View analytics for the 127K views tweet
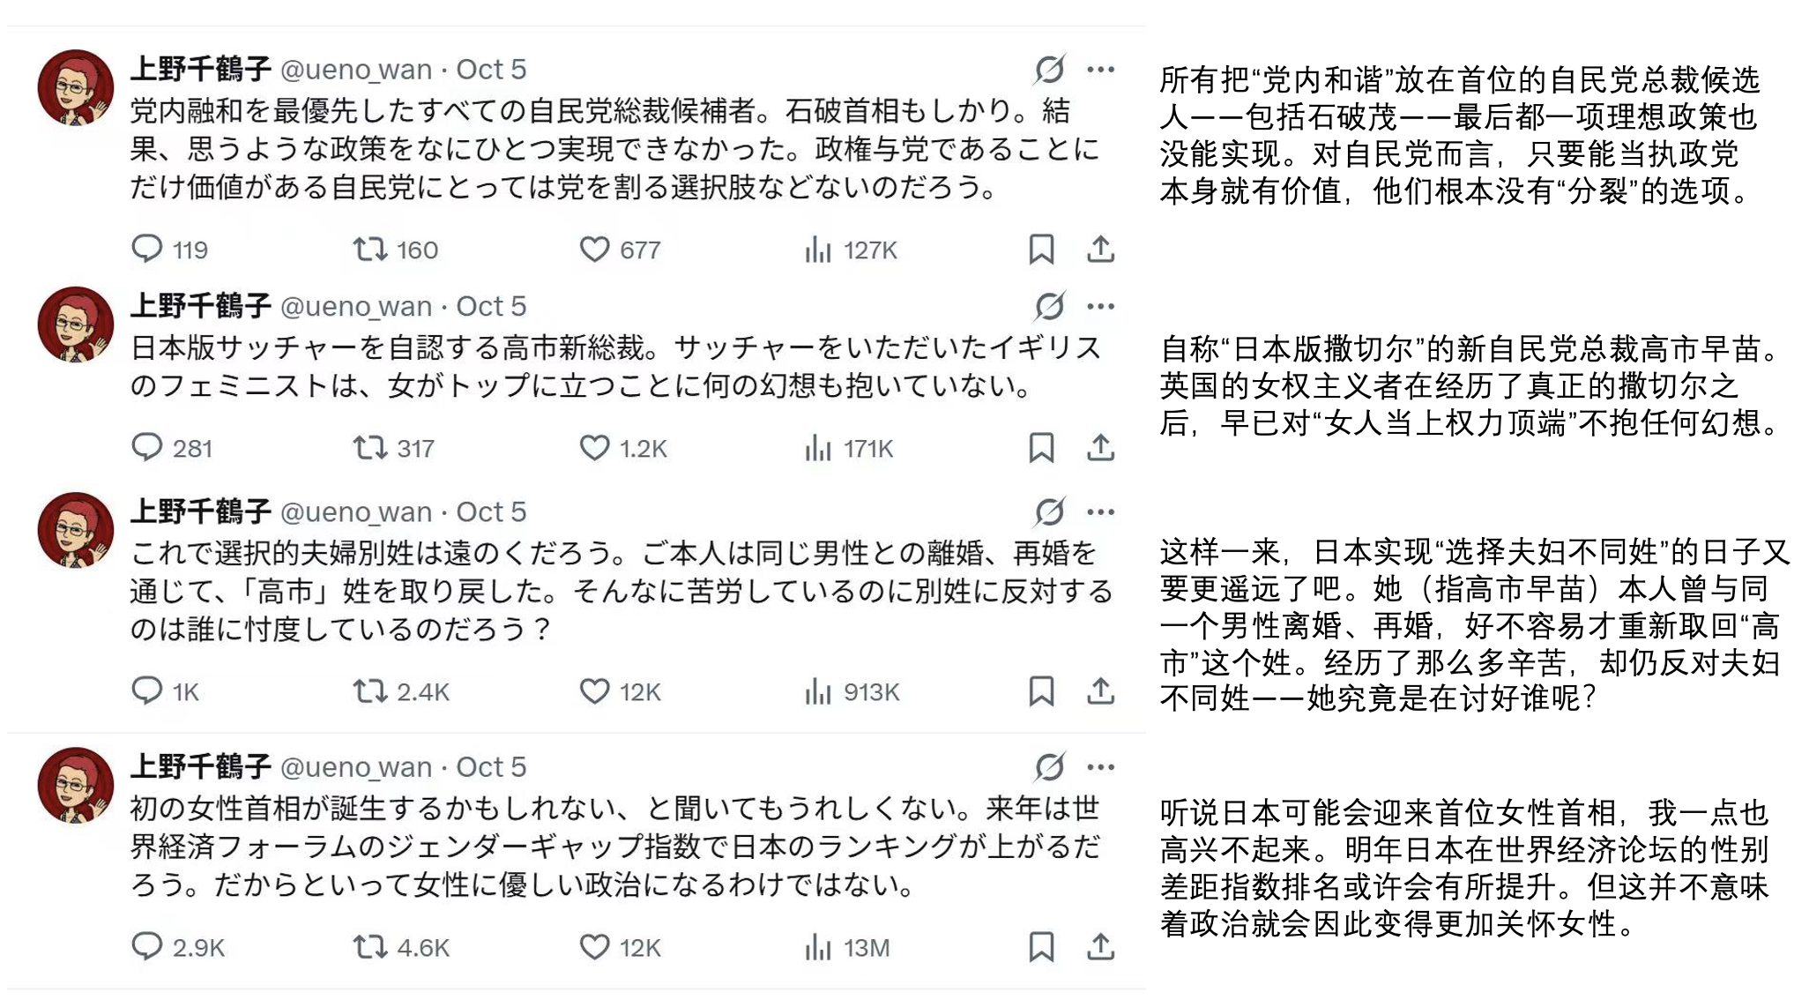 (x=818, y=250)
